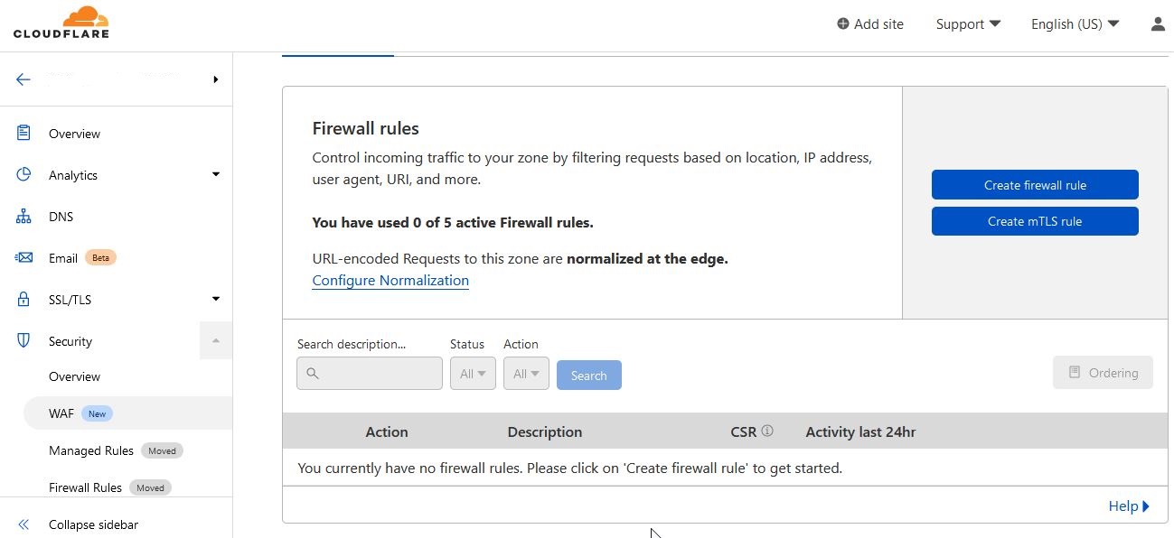Open the Support menu

pos(968,24)
